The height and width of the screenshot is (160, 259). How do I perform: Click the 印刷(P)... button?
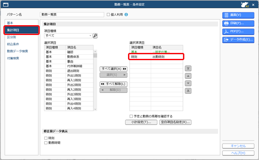[x=238, y=23]
